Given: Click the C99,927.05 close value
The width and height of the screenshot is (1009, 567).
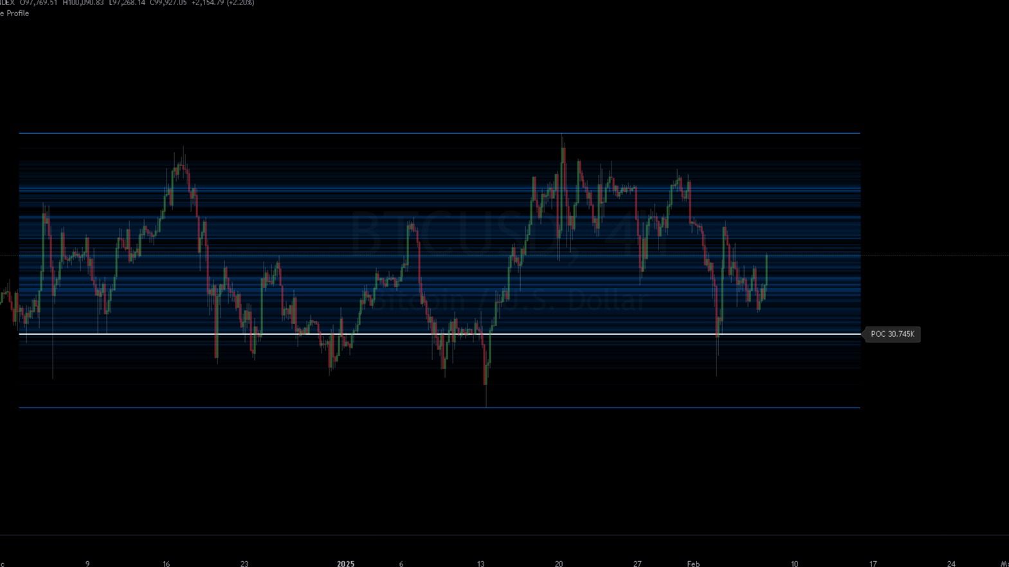Looking at the screenshot, I should 168,3.
